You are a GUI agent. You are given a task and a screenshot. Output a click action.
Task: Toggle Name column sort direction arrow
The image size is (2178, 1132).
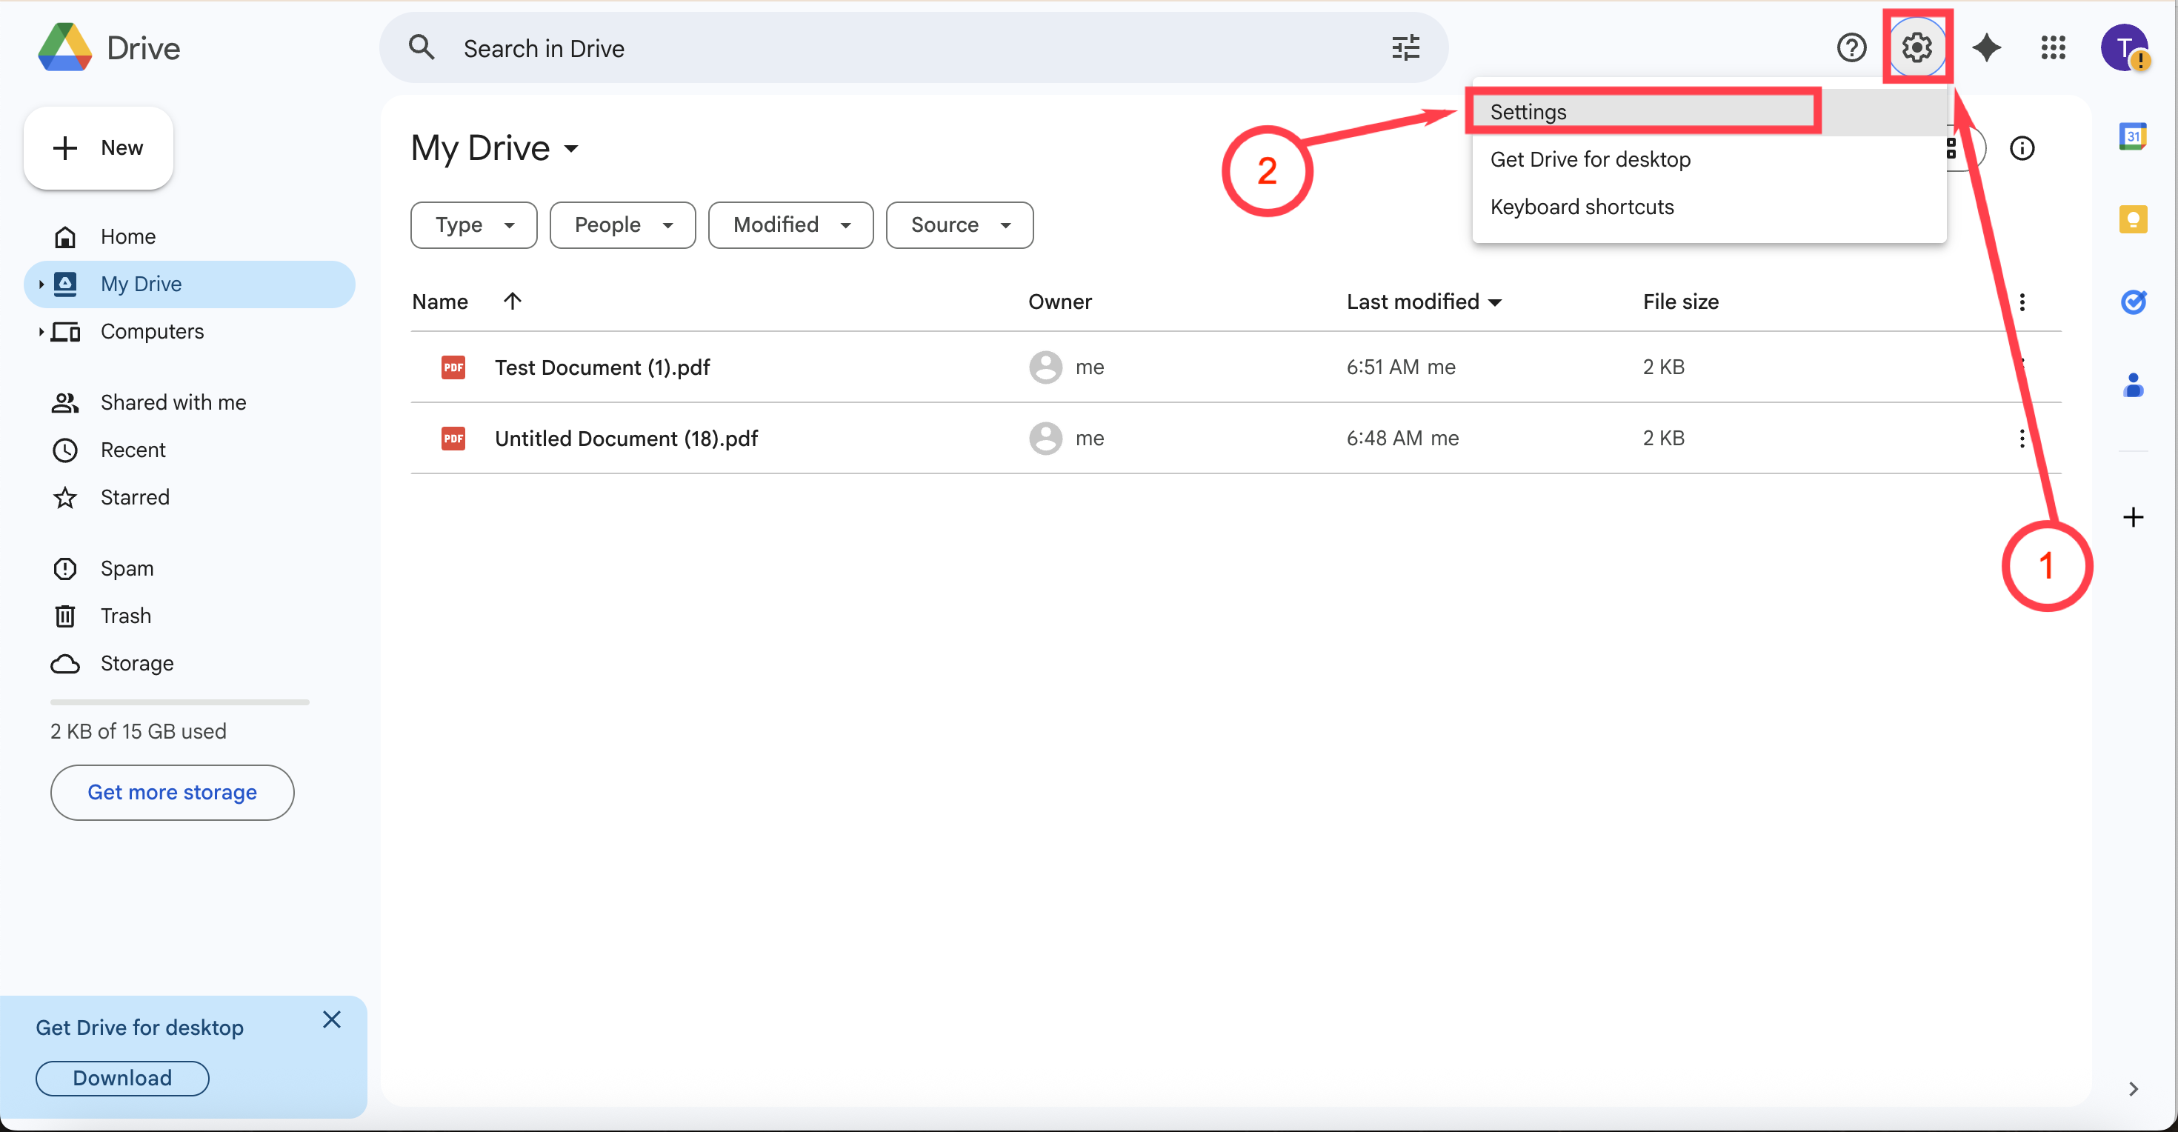(x=513, y=301)
